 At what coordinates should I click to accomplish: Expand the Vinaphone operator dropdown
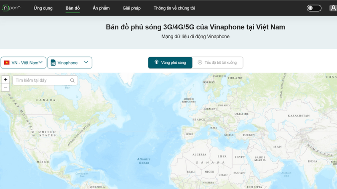[70, 63]
